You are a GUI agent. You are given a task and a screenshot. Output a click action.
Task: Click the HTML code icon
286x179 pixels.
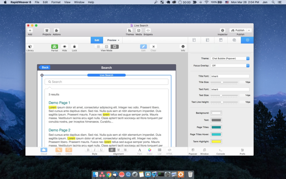pyautogui.click(x=170, y=150)
